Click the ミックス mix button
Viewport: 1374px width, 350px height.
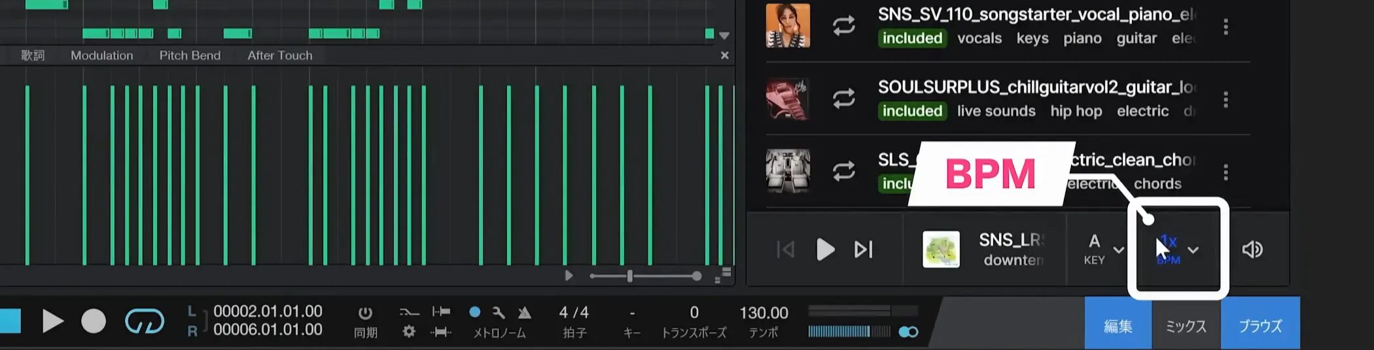(1186, 325)
